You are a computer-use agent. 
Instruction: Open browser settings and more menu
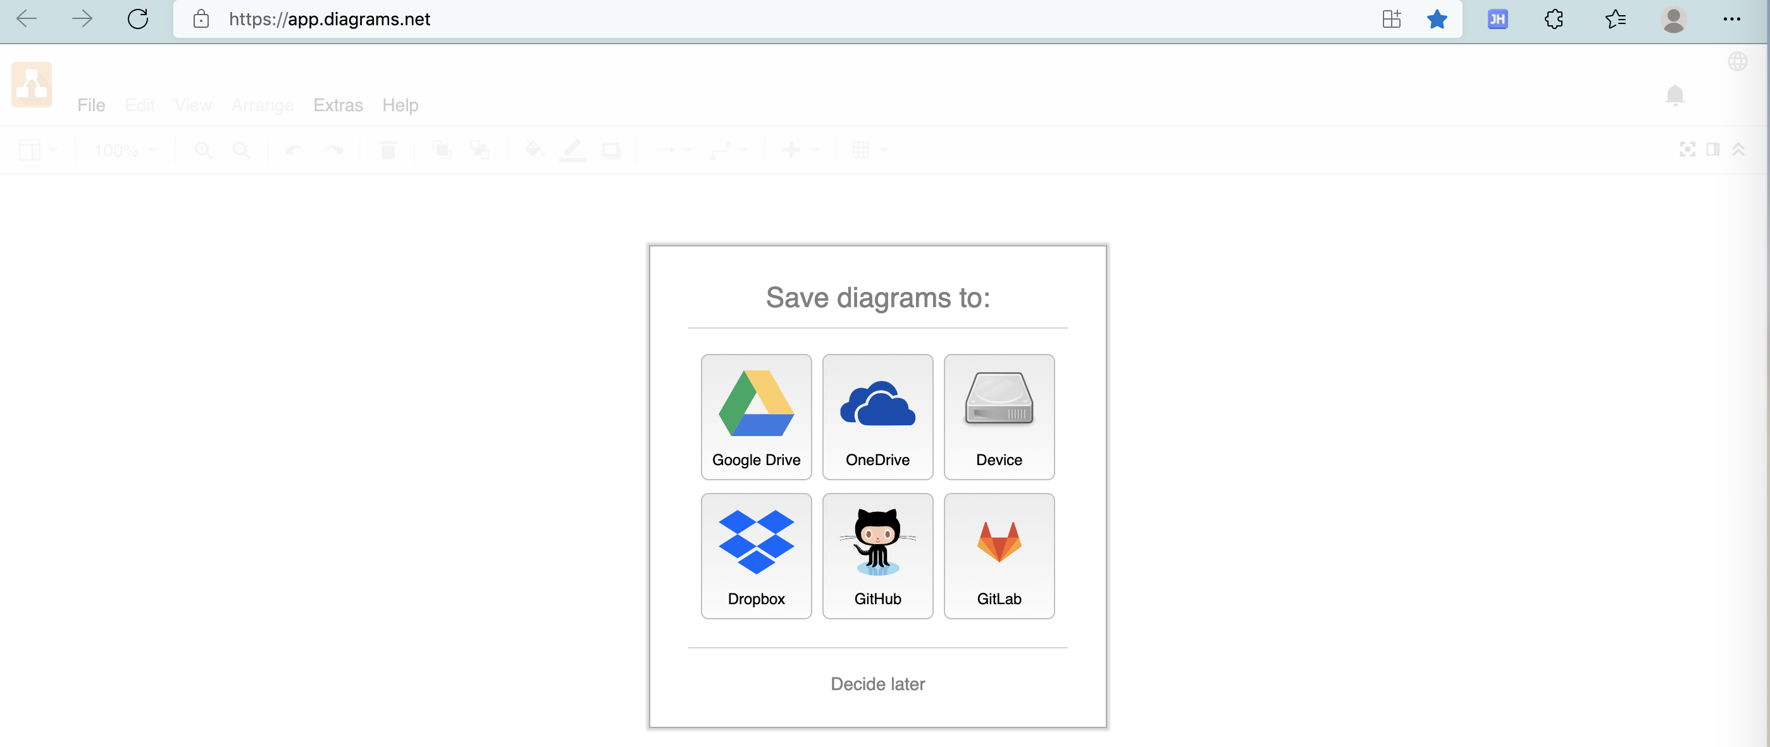[1731, 18]
